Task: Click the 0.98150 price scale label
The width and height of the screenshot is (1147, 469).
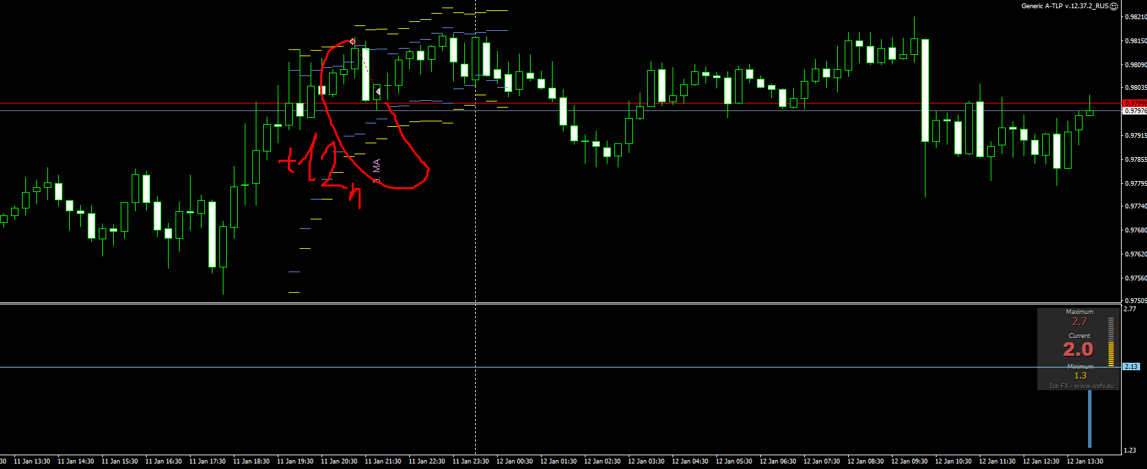Action: coord(1135,41)
